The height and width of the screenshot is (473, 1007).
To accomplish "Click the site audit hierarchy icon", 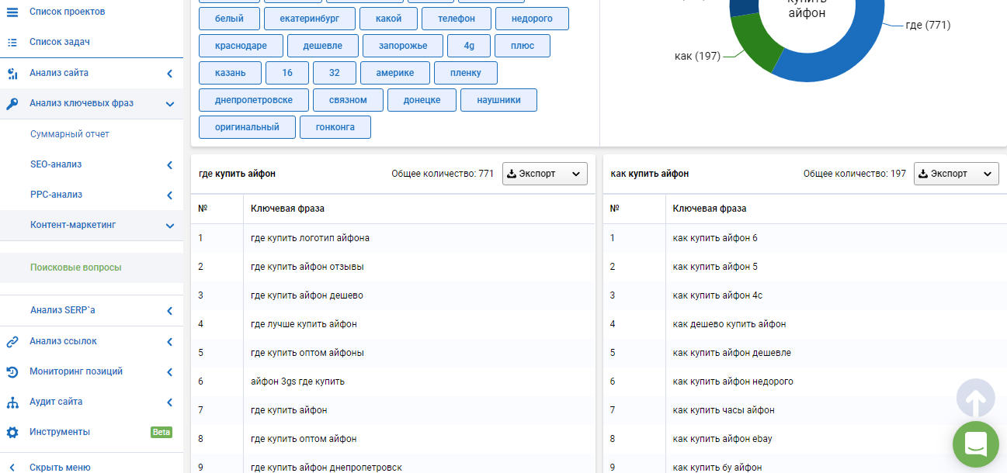I will click(12, 402).
